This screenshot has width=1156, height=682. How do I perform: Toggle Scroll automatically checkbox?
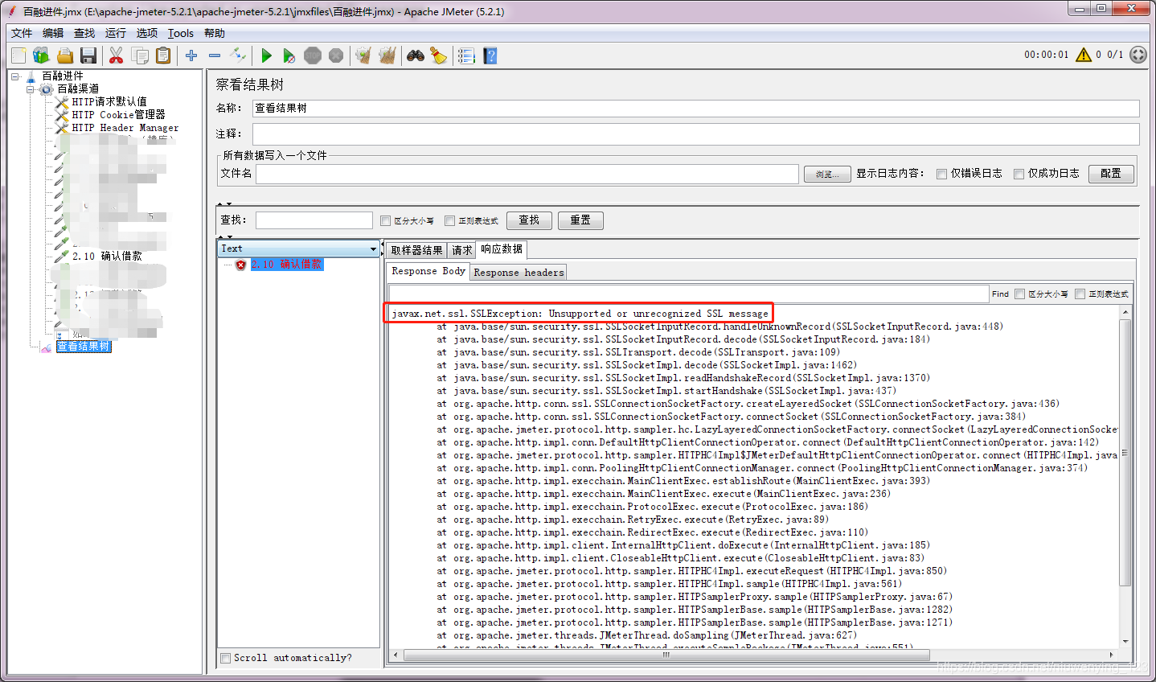click(225, 658)
